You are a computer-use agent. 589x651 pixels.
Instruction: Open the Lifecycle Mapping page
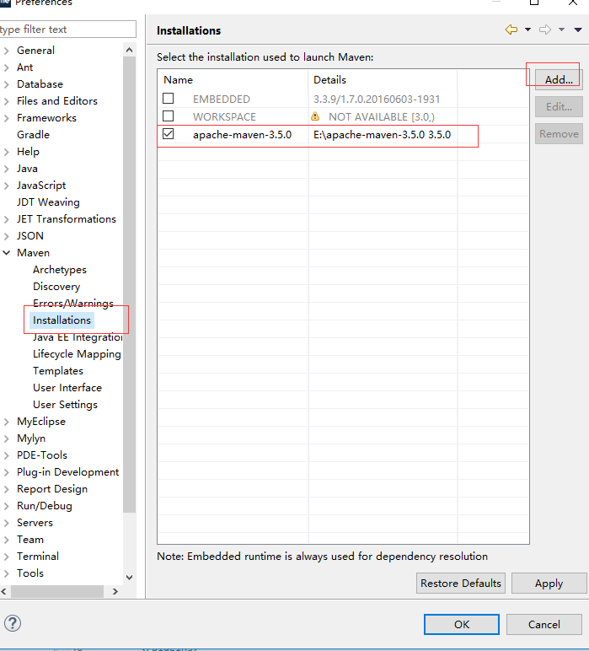click(x=77, y=354)
